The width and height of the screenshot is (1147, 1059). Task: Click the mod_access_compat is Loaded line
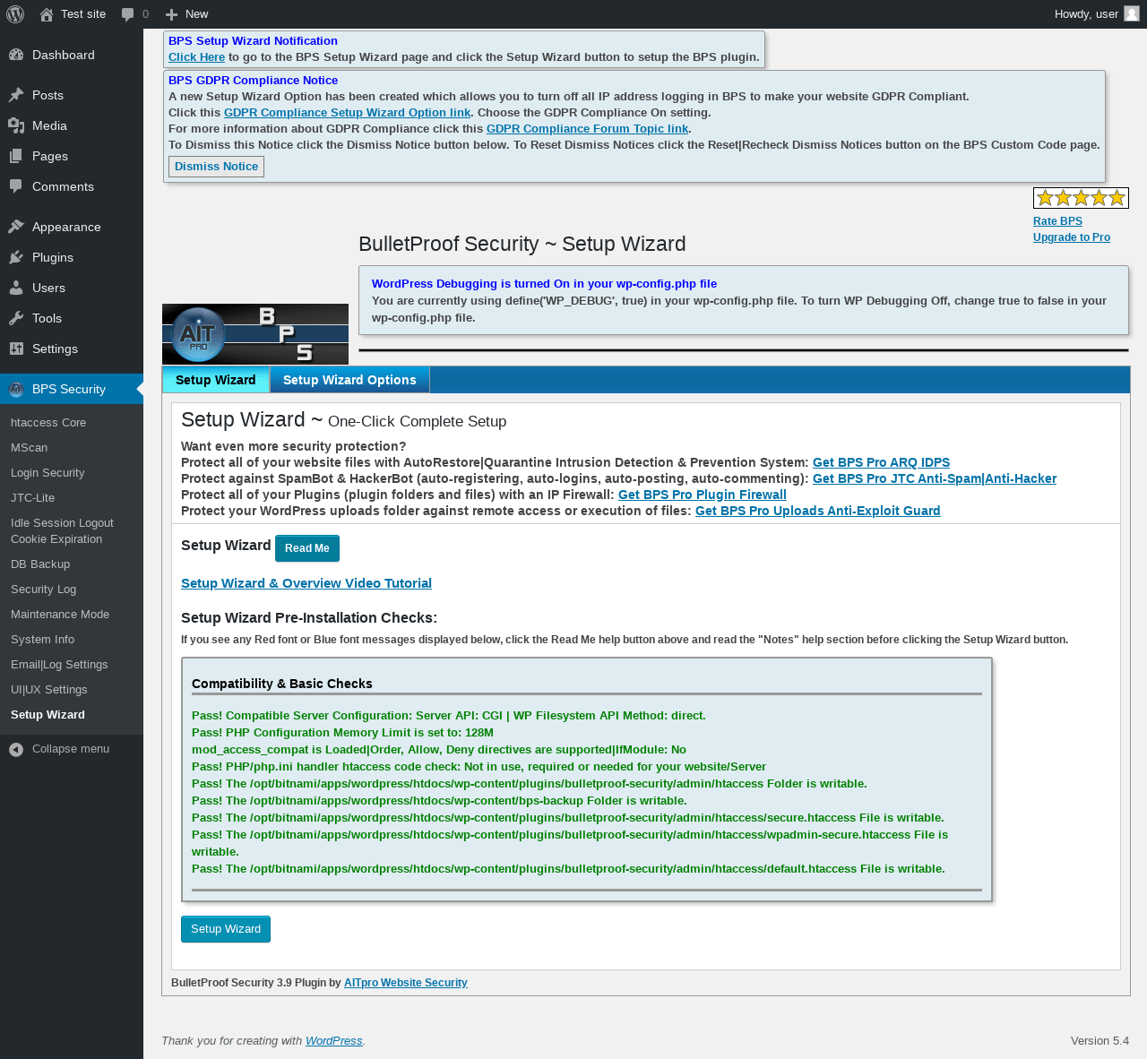point(439,750)
